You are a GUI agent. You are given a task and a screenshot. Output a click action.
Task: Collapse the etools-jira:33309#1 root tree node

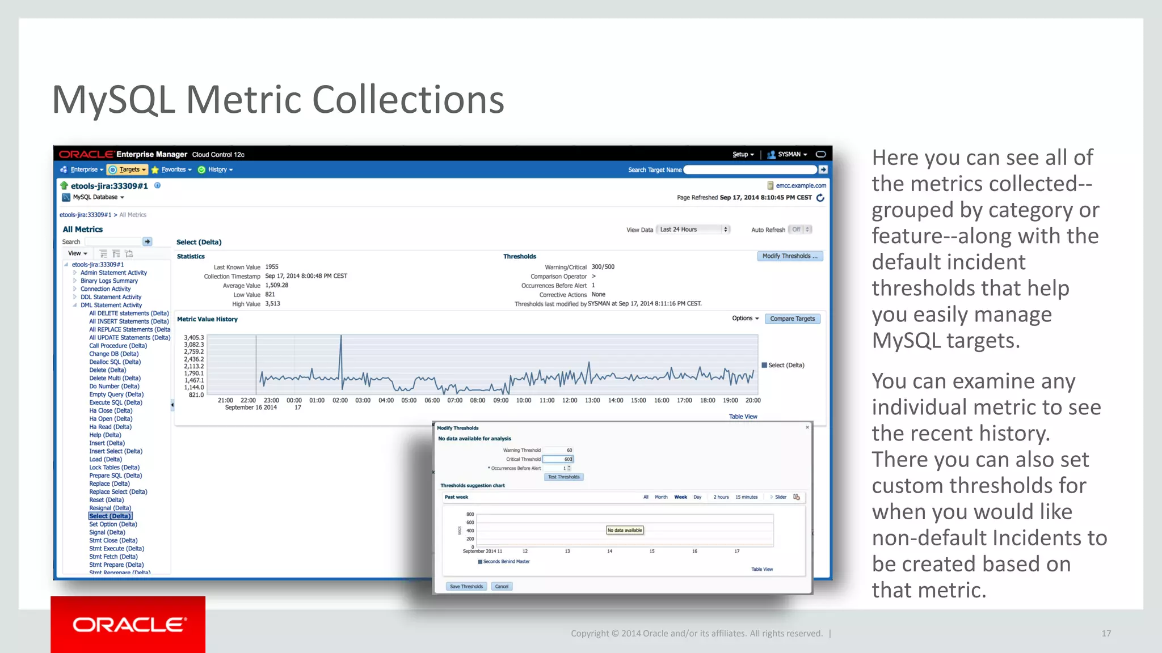coord(66,265)
